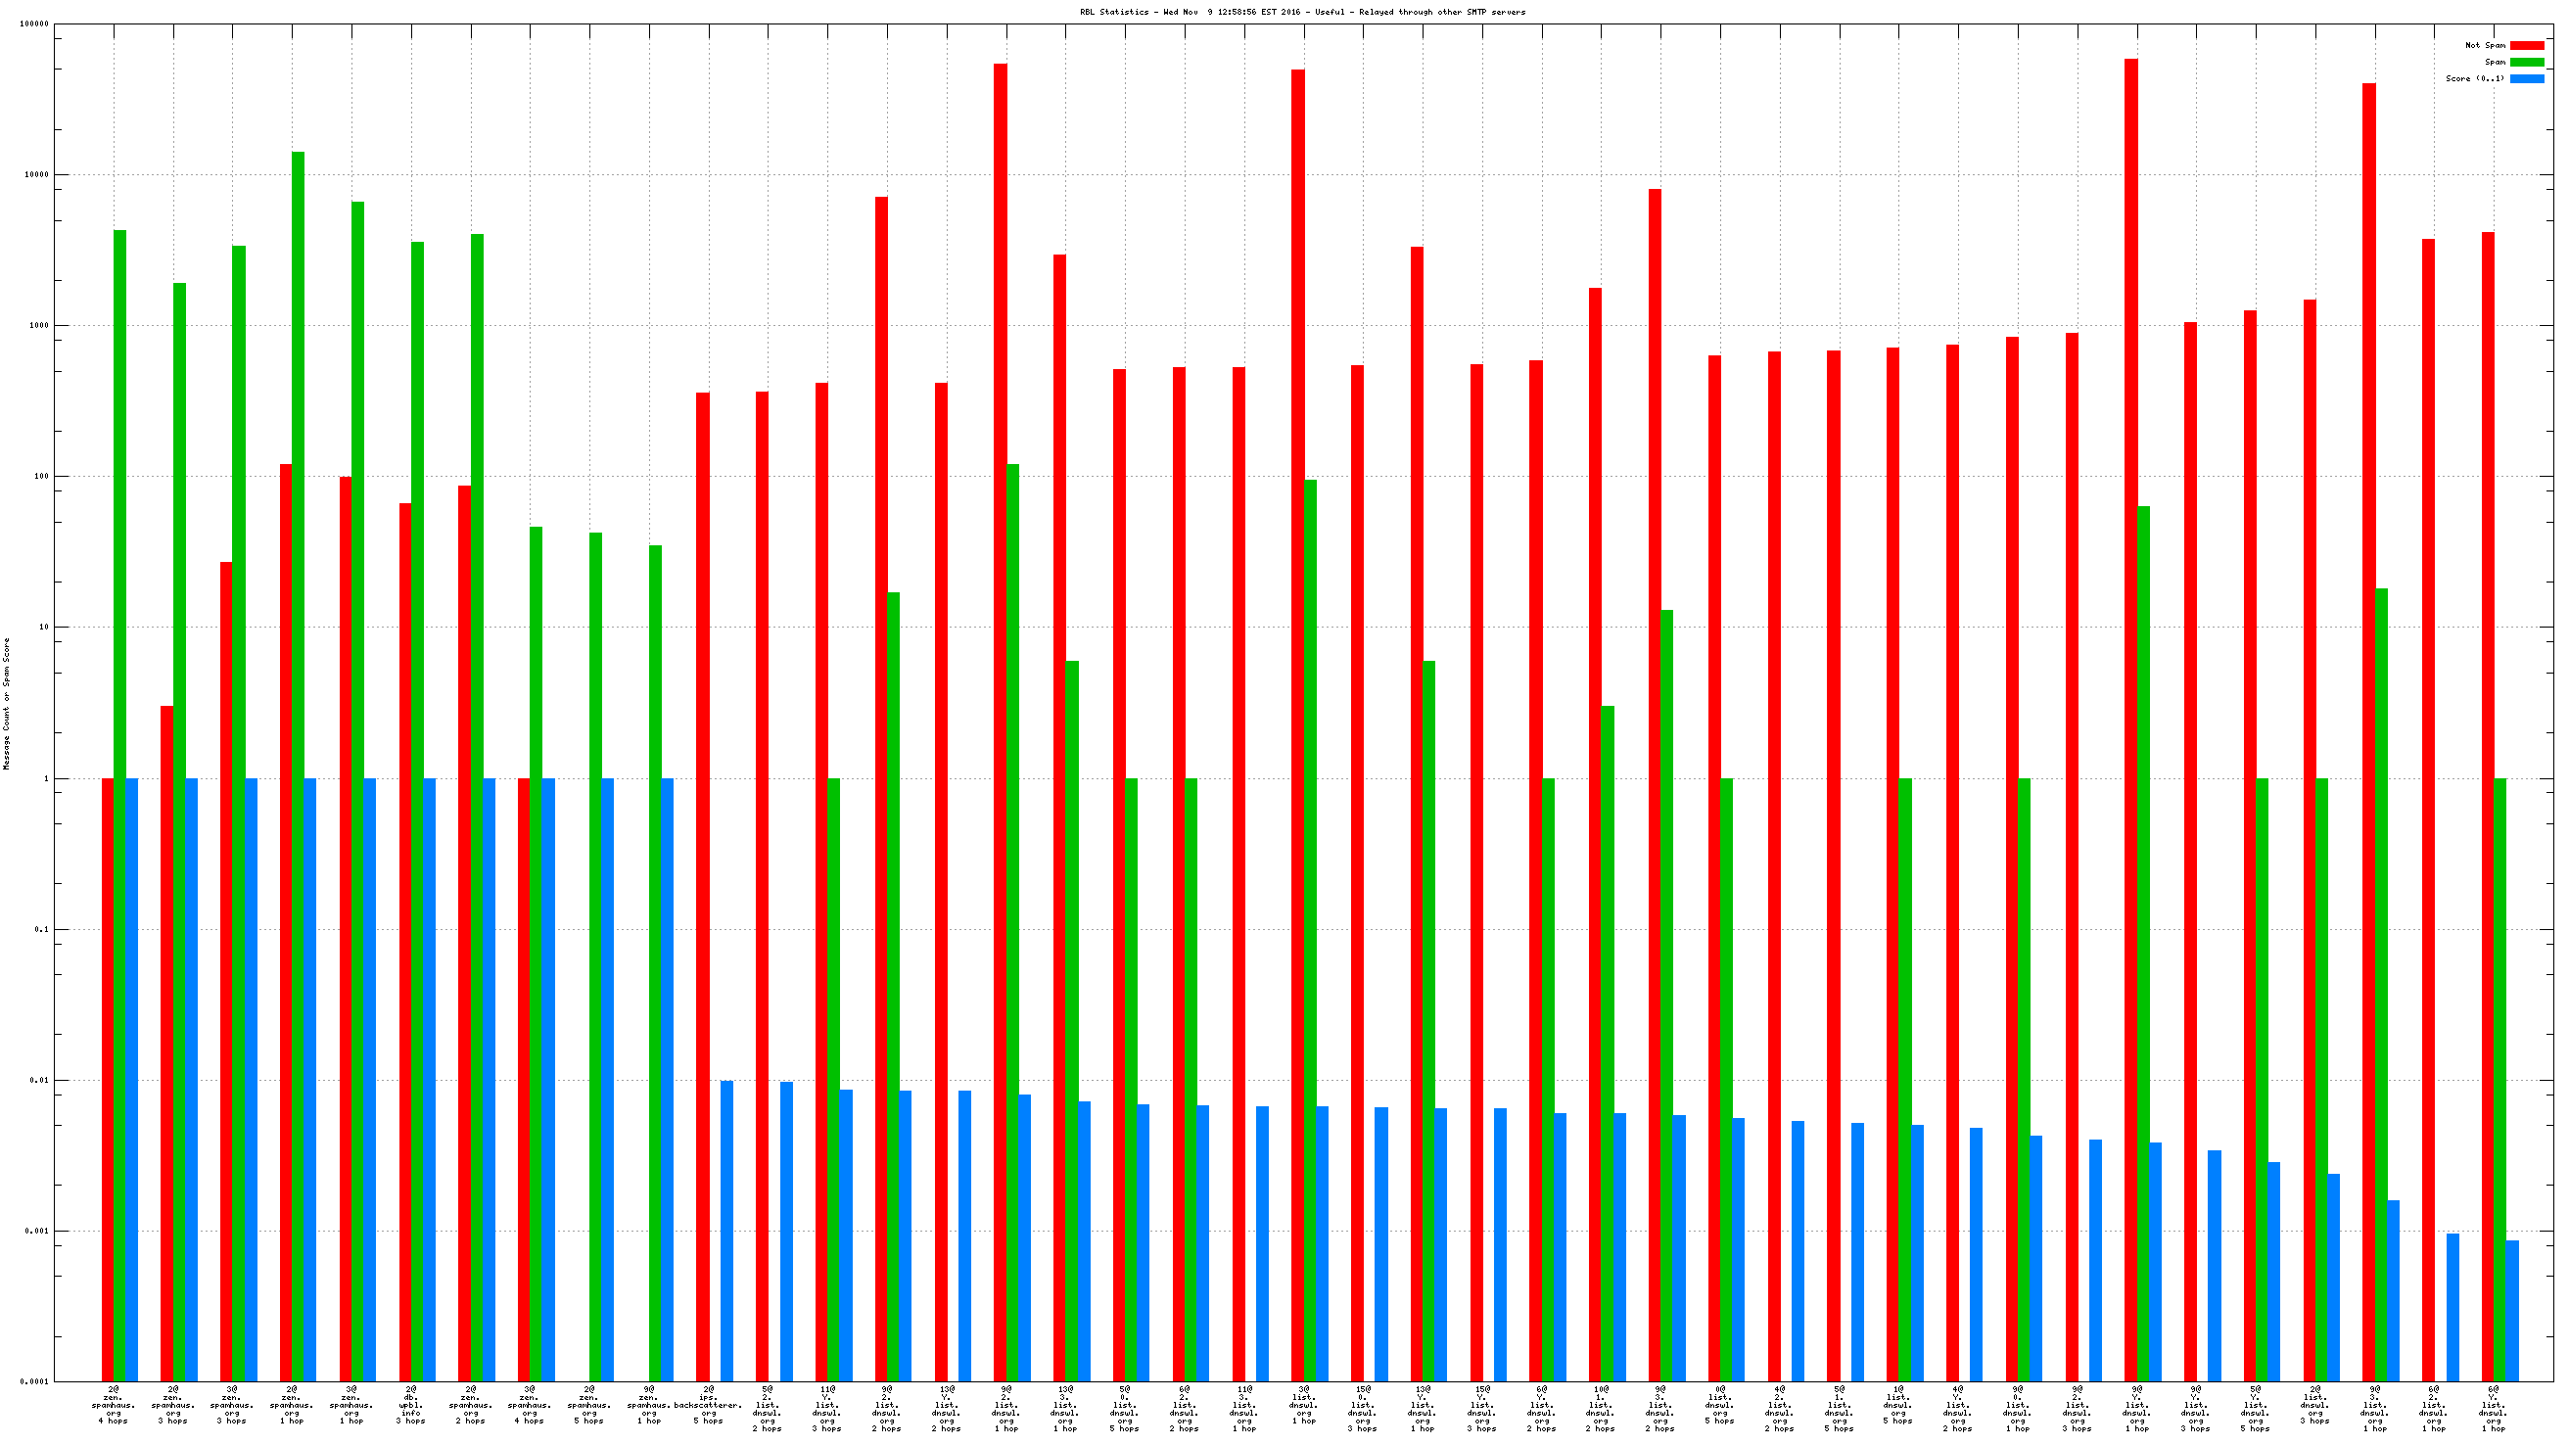Click the '15@ 0.list.dnswl.org 3 hops' label
The height and width of the screenshot is (1445, 2569).
[x=1362, y=1408]
